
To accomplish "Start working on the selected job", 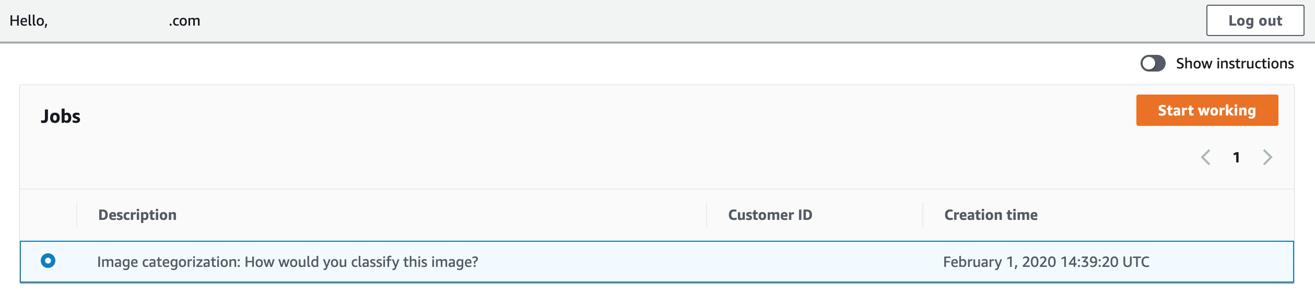I will click(x=1207, y=110).
